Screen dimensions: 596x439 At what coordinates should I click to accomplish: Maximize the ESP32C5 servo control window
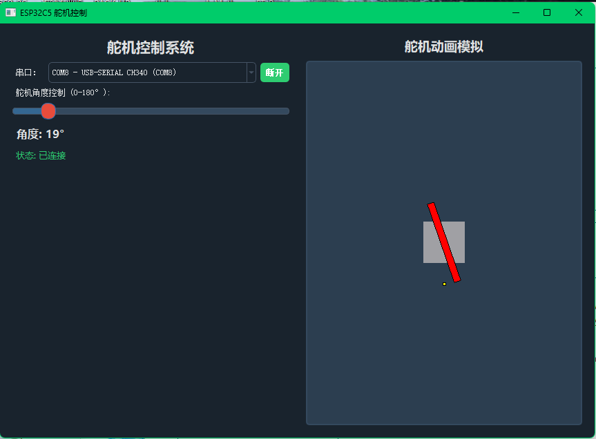[547, 12]
